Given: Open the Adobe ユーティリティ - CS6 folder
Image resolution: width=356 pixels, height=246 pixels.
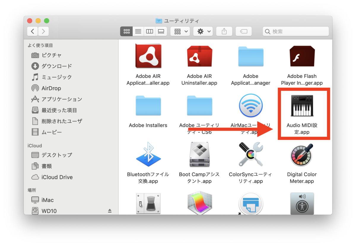Looking at the screenshot, I should [x=199, y=106].
